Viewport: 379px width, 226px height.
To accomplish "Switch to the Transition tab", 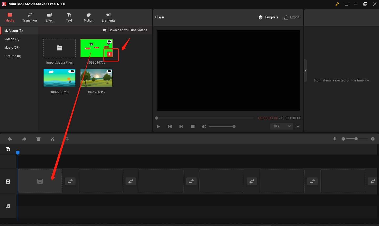I will coord(29,17).
